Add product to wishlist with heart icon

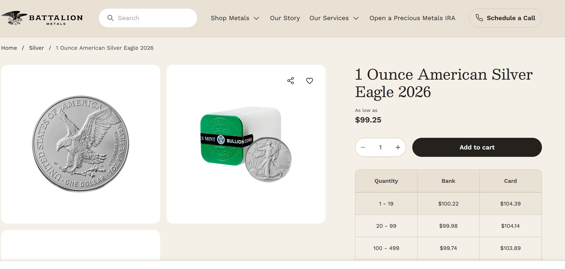[309, 81]
